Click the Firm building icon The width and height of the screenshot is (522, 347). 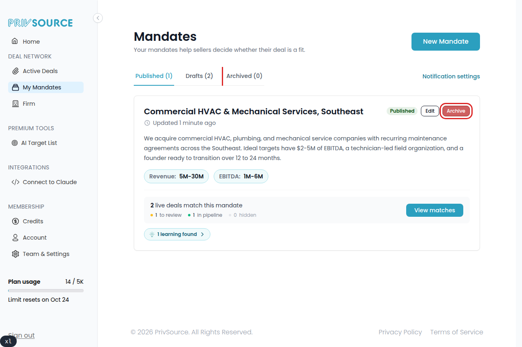click(15, 104)
